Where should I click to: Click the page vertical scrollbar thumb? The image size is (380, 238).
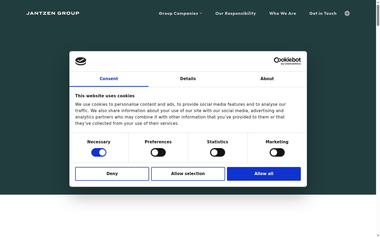tap(378, 15)
